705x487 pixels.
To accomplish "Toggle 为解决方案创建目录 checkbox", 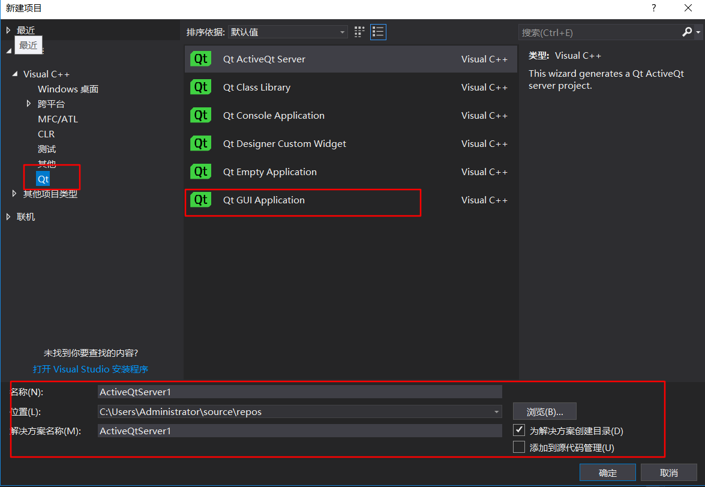I will coord(519,430).
